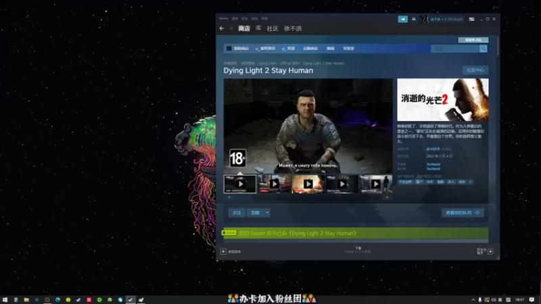Image resolution: width=541 pixels, height=304 pixels.
Task: Play the third trailer thumbnail
Action: 308,184
